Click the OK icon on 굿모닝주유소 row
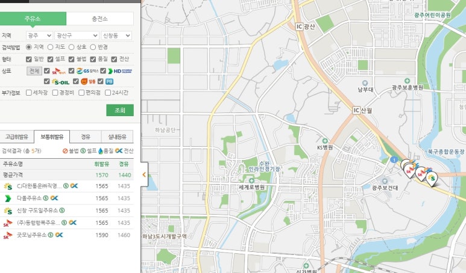This screenshot has width=466, height=273. [59, 235]
